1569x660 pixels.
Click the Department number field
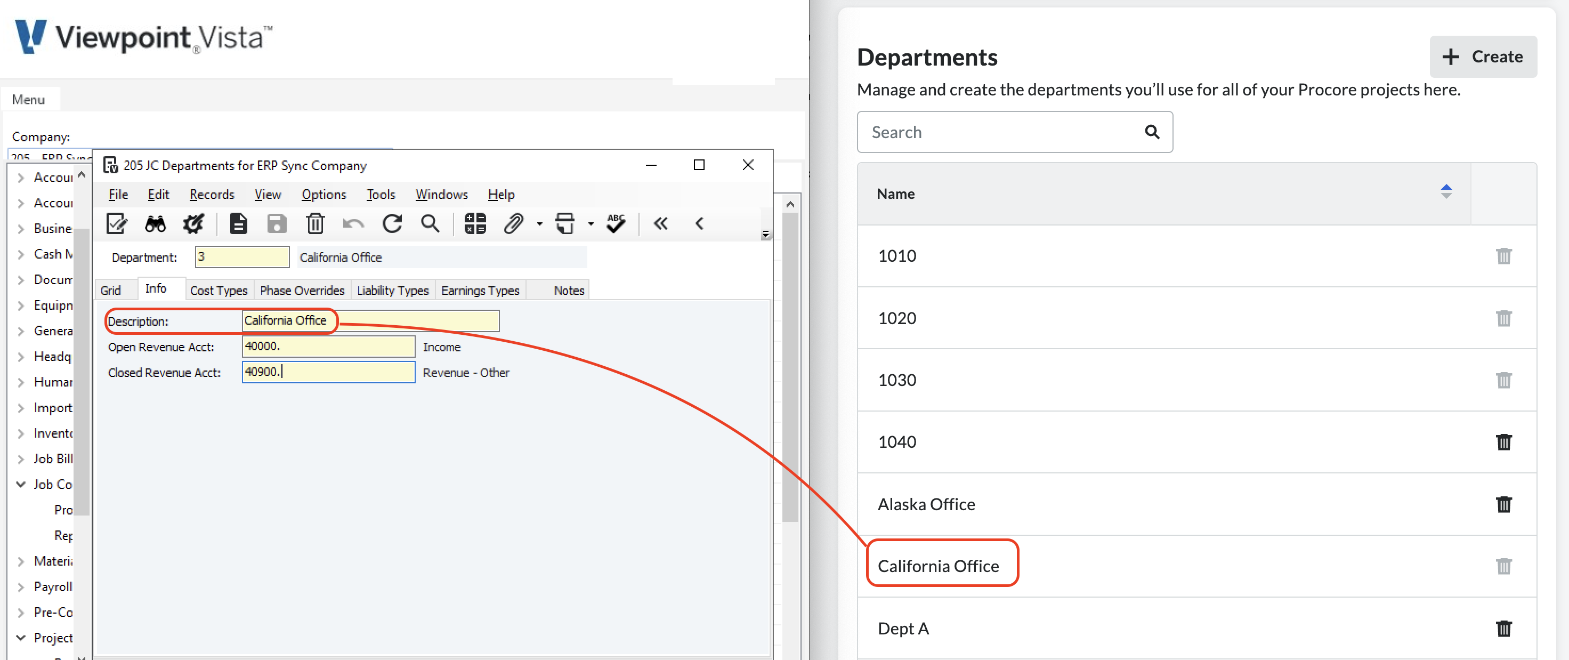point(242,257)
